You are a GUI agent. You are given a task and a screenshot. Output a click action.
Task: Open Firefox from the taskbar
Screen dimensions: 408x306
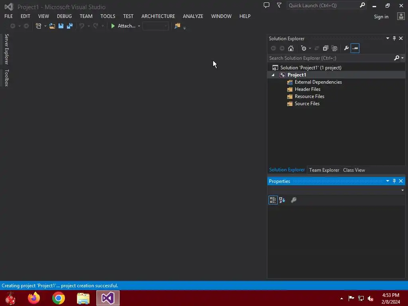[34, 298]
